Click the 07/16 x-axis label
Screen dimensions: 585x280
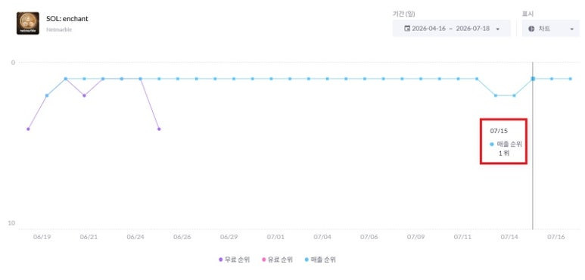click(556, 237)
